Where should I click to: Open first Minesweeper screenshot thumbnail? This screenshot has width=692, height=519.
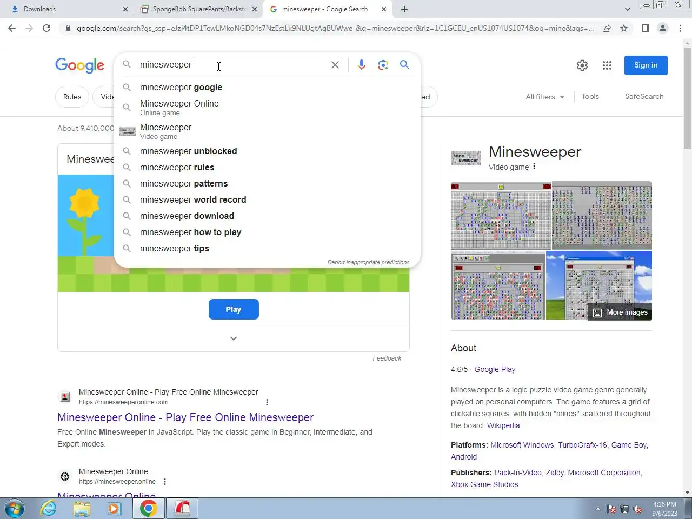coord(501,215)
